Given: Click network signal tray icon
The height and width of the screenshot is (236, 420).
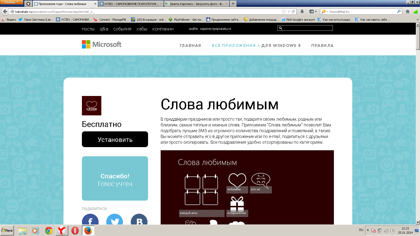Looking at the screenshot, I should [386, 230].
